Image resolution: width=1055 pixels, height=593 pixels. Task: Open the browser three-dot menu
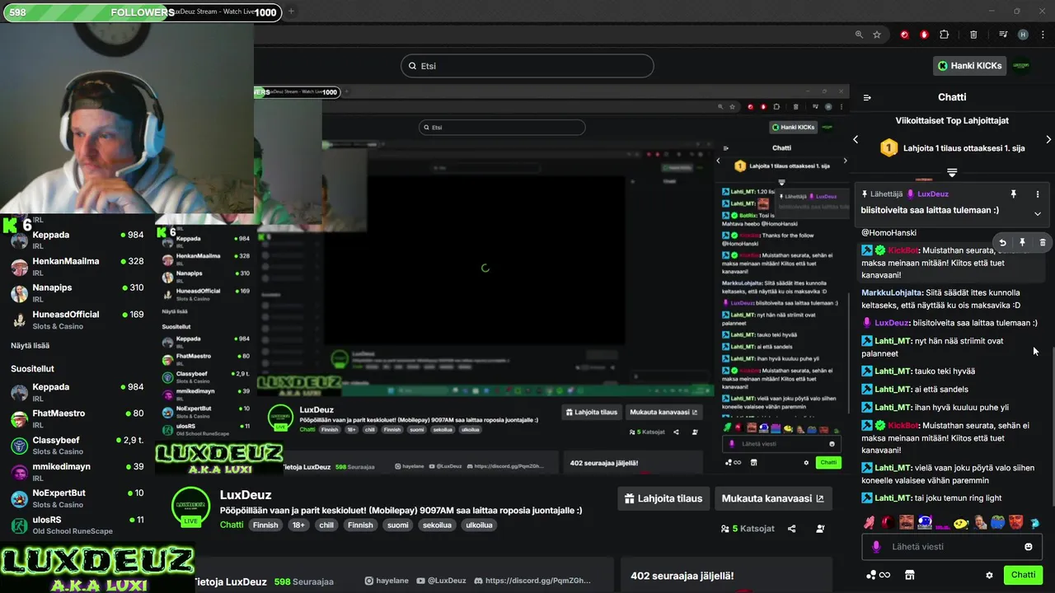1042,35
